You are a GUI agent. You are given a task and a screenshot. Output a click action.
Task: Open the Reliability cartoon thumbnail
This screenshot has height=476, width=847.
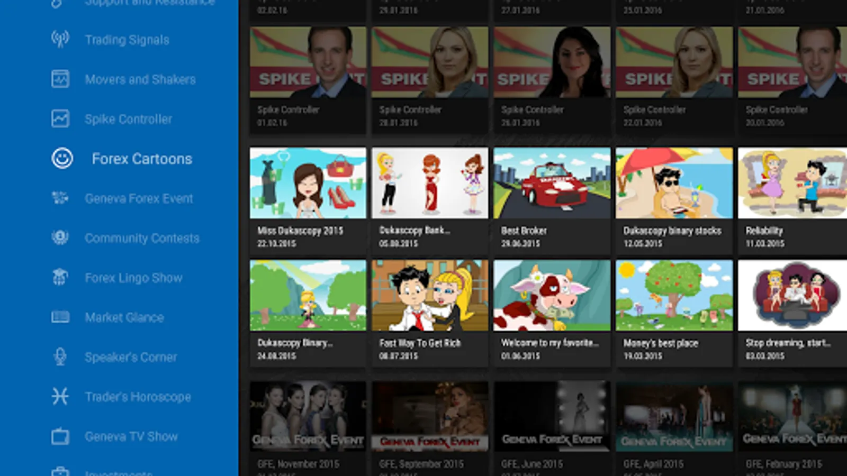(792, 183)
